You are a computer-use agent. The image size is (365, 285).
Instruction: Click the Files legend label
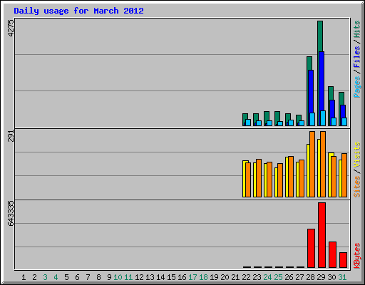click(x=357, y=56)
